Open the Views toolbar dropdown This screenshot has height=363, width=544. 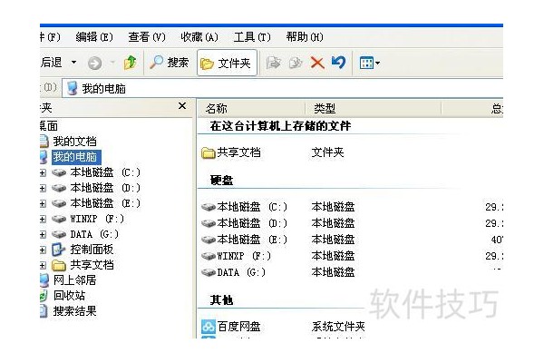click(x=369, y=64)
